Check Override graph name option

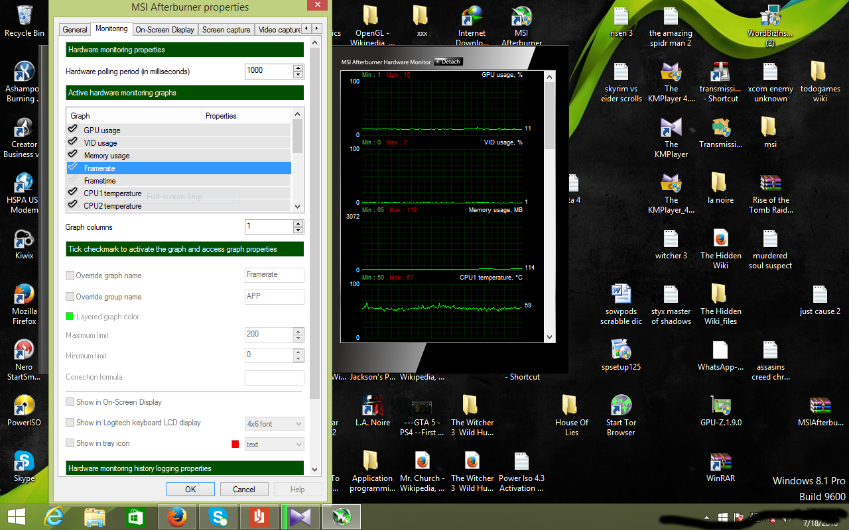[70, 276]
